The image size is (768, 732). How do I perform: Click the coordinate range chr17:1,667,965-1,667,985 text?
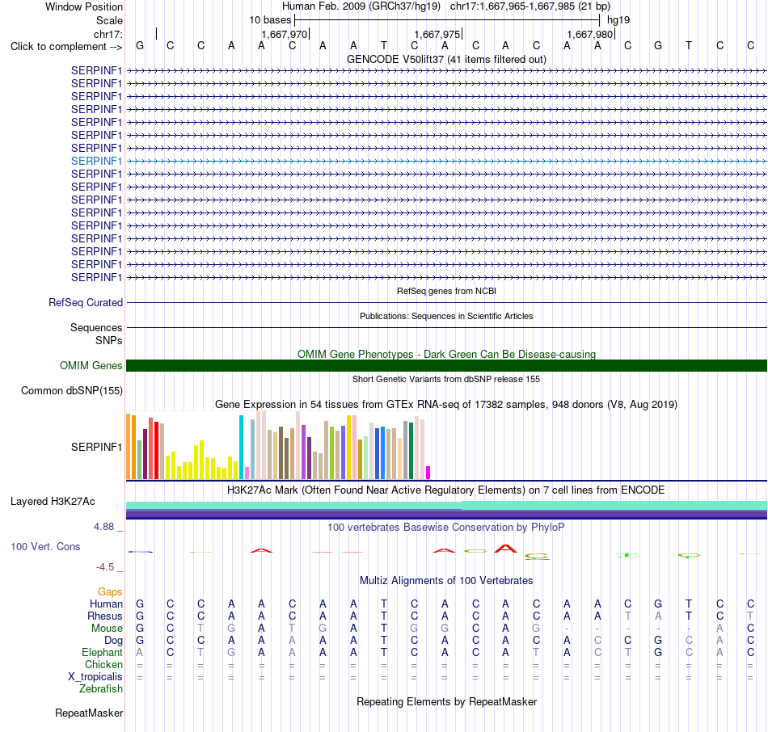point(530,6)
